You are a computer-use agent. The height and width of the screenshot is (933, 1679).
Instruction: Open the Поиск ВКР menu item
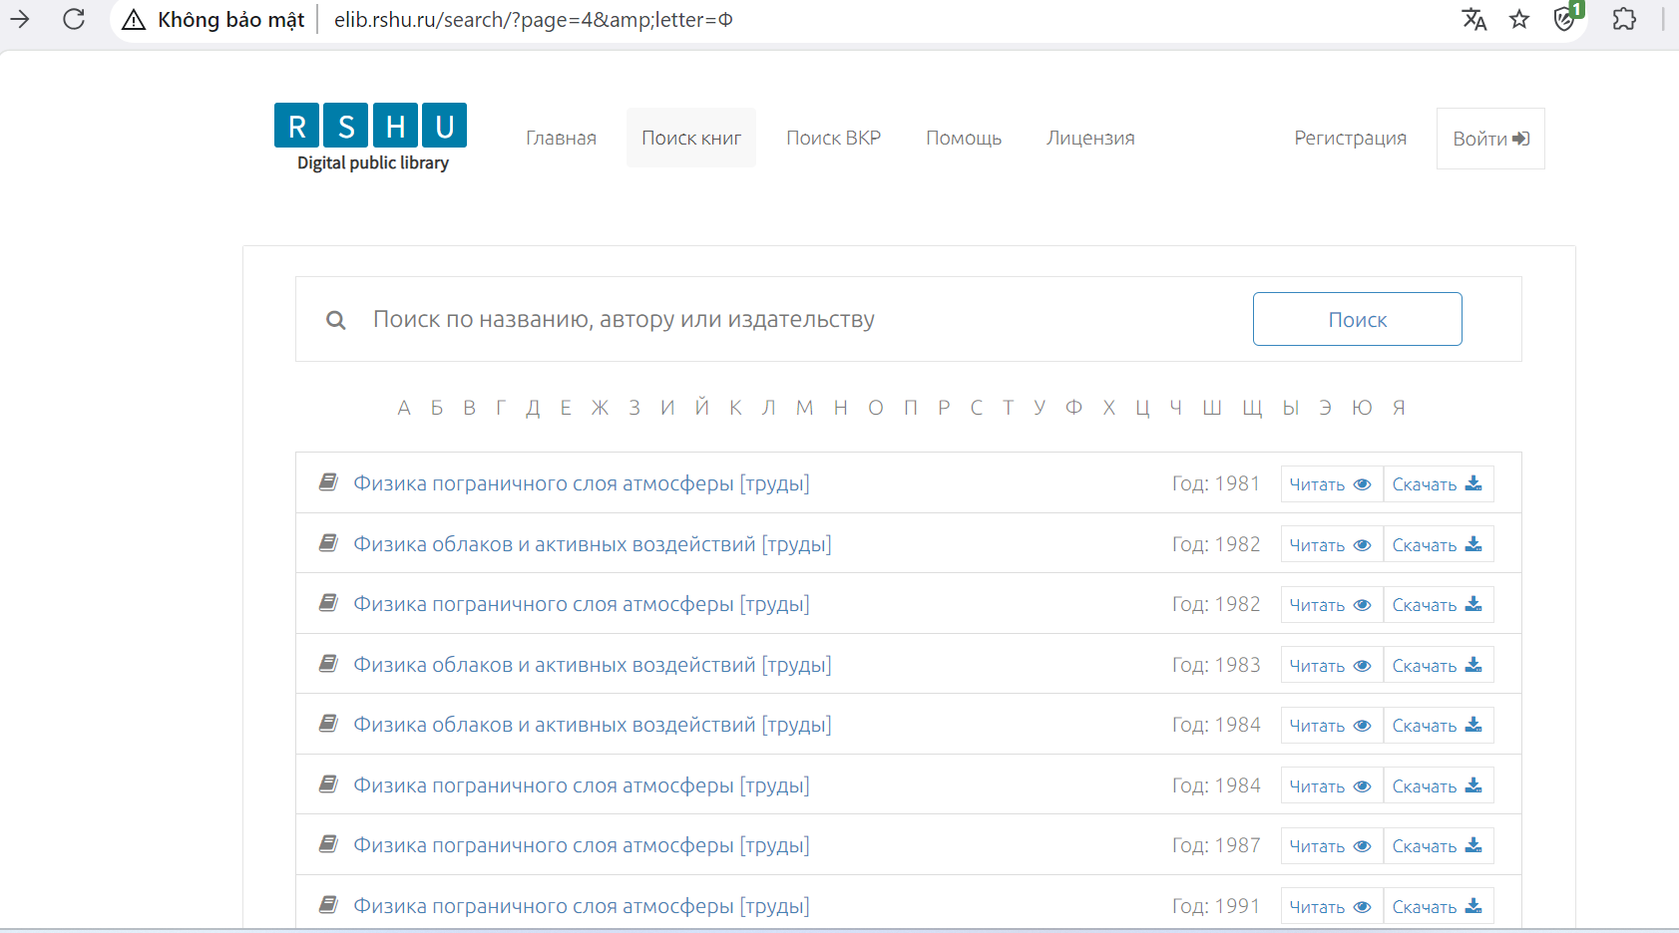[833, 138]
